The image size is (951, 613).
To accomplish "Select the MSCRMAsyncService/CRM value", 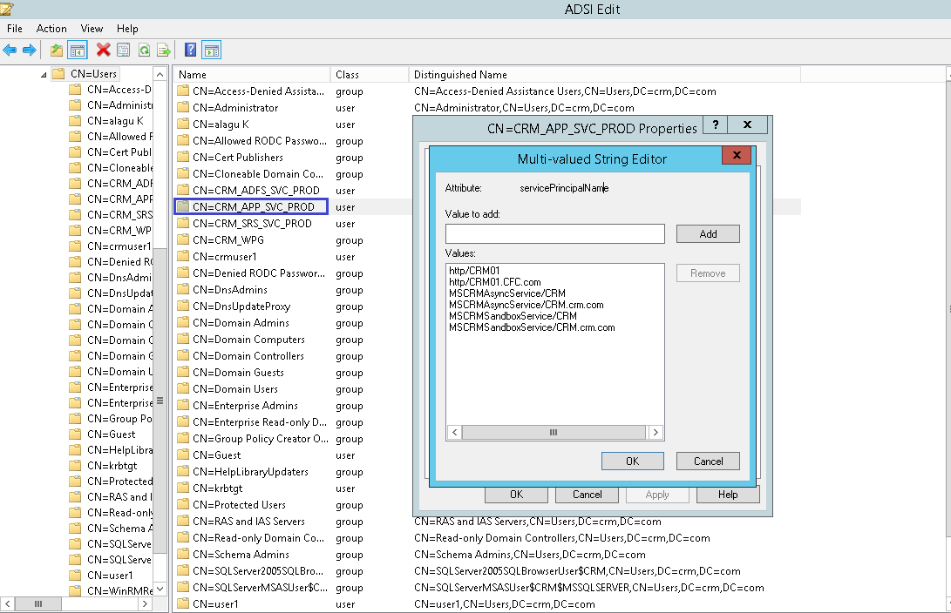I will pos(507,295).
